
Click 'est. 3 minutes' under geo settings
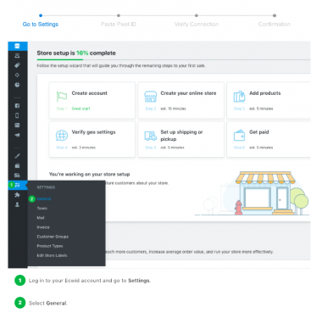(x=84, y=148)
